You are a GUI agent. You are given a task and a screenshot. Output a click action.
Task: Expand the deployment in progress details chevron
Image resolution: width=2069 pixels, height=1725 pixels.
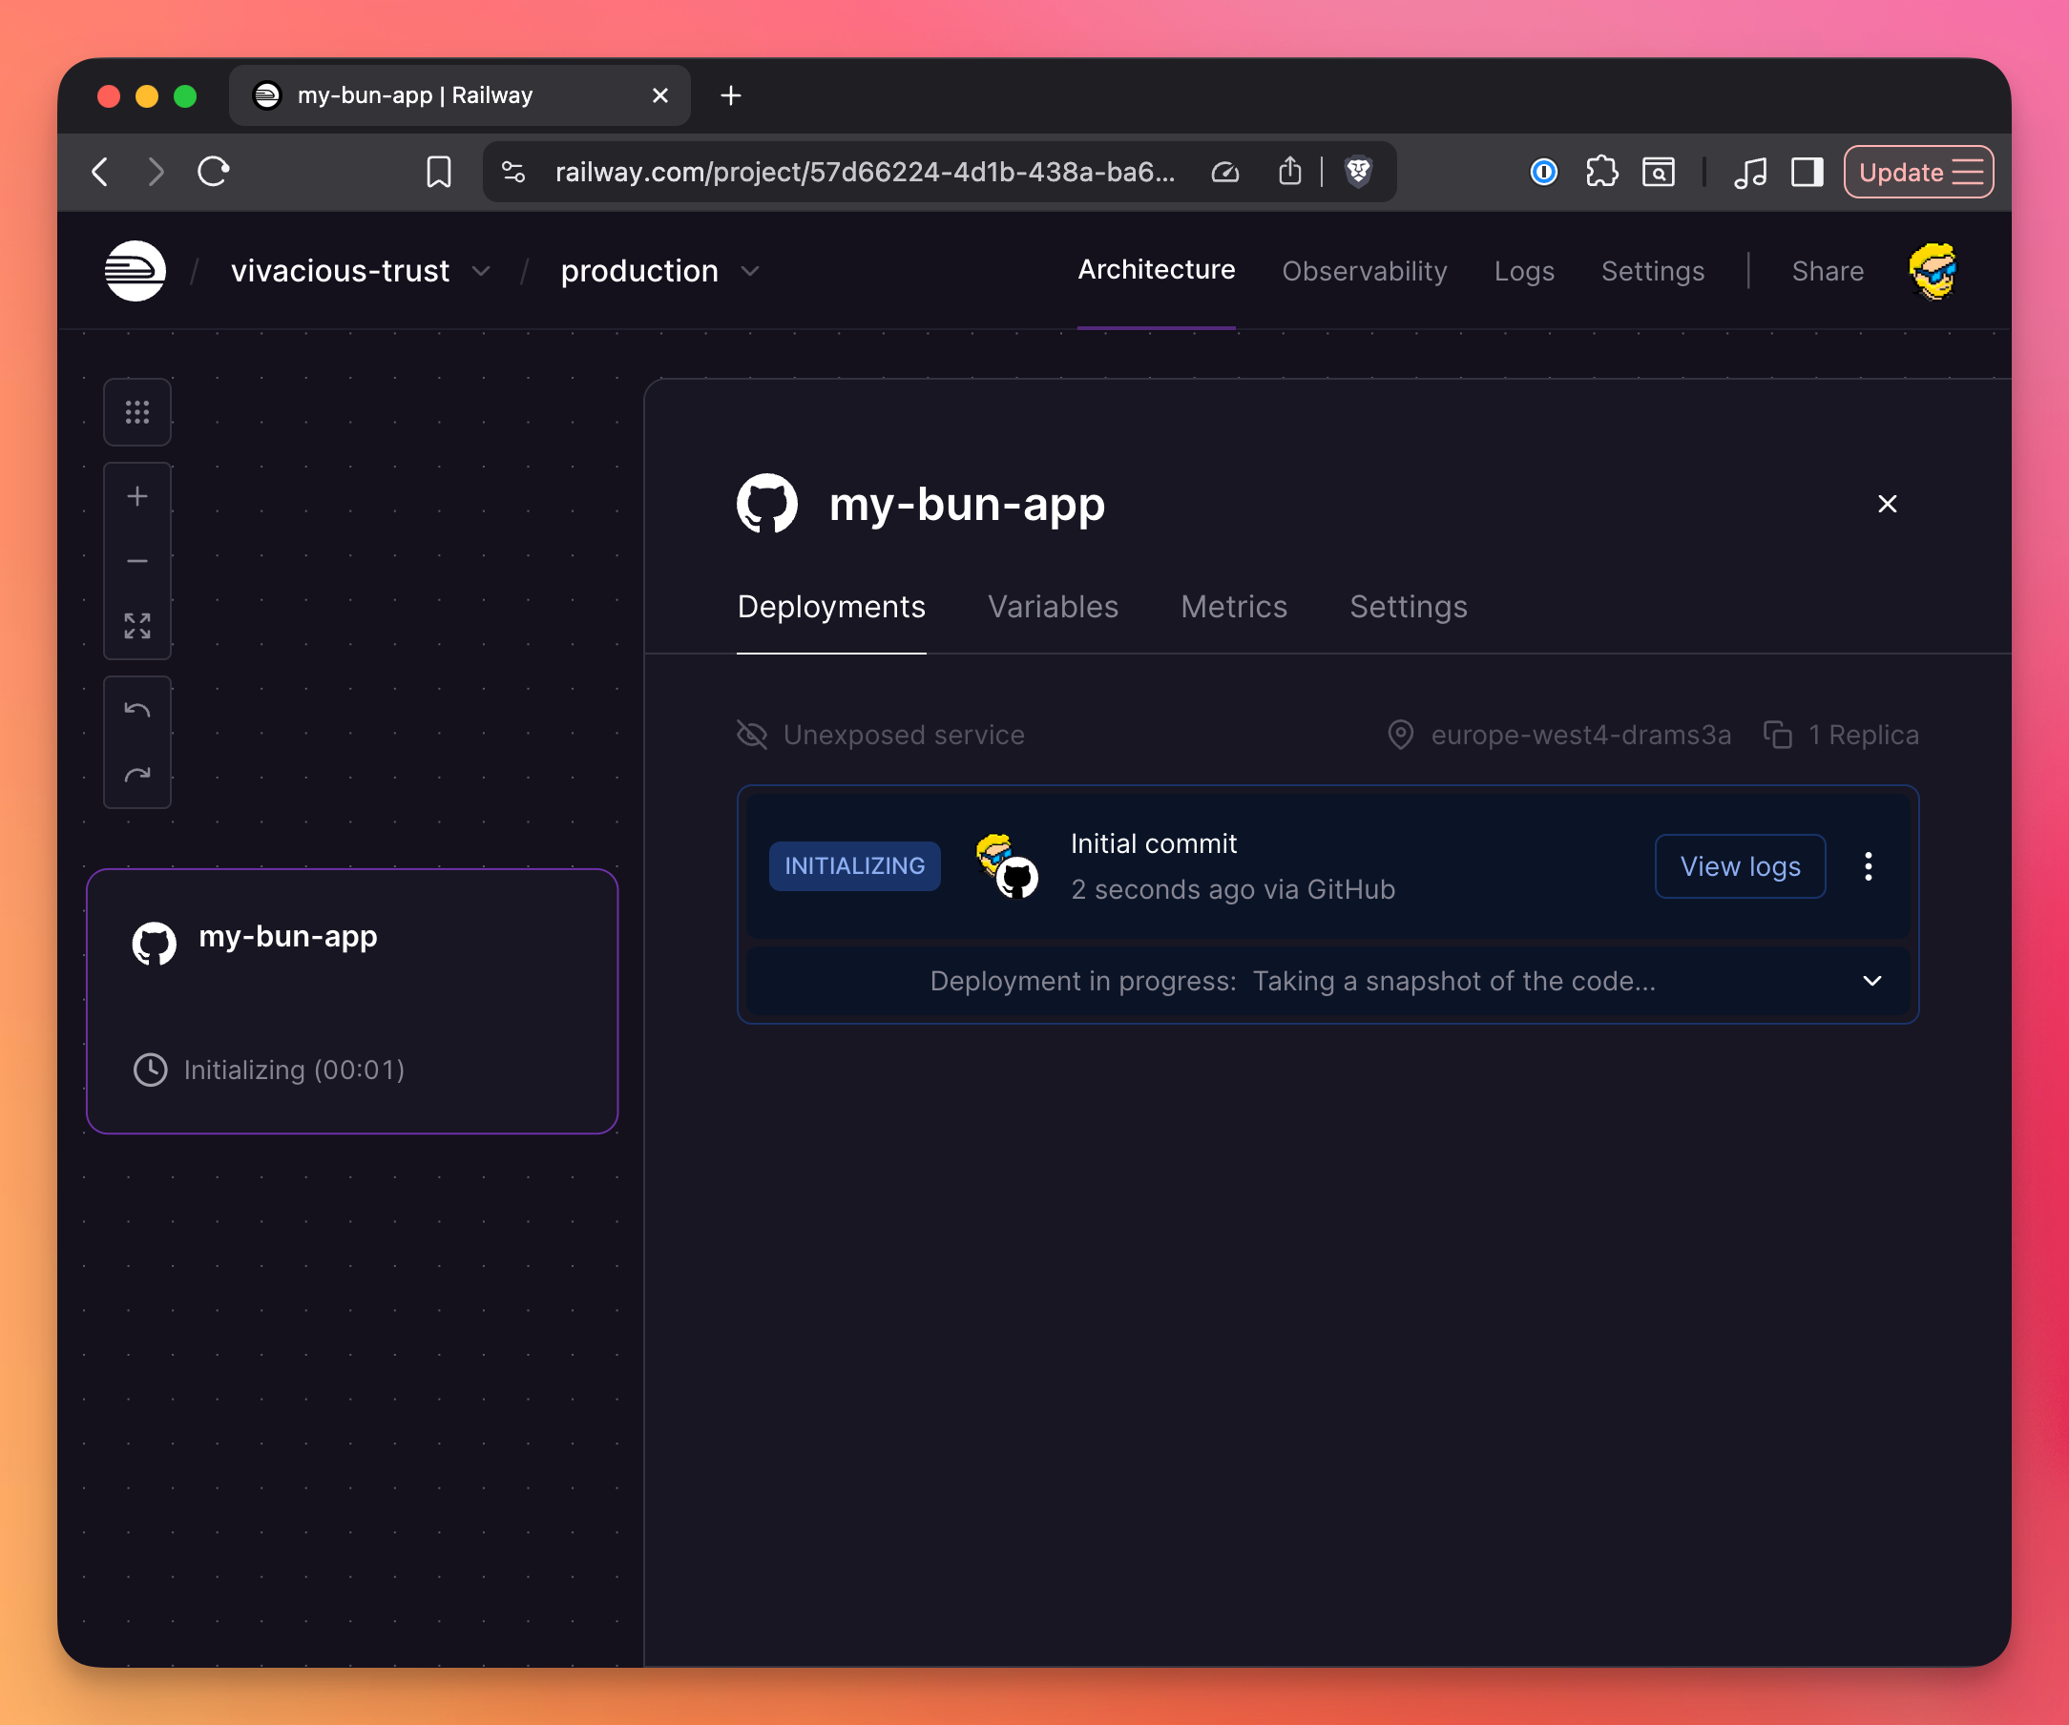tap(1872, 981)
